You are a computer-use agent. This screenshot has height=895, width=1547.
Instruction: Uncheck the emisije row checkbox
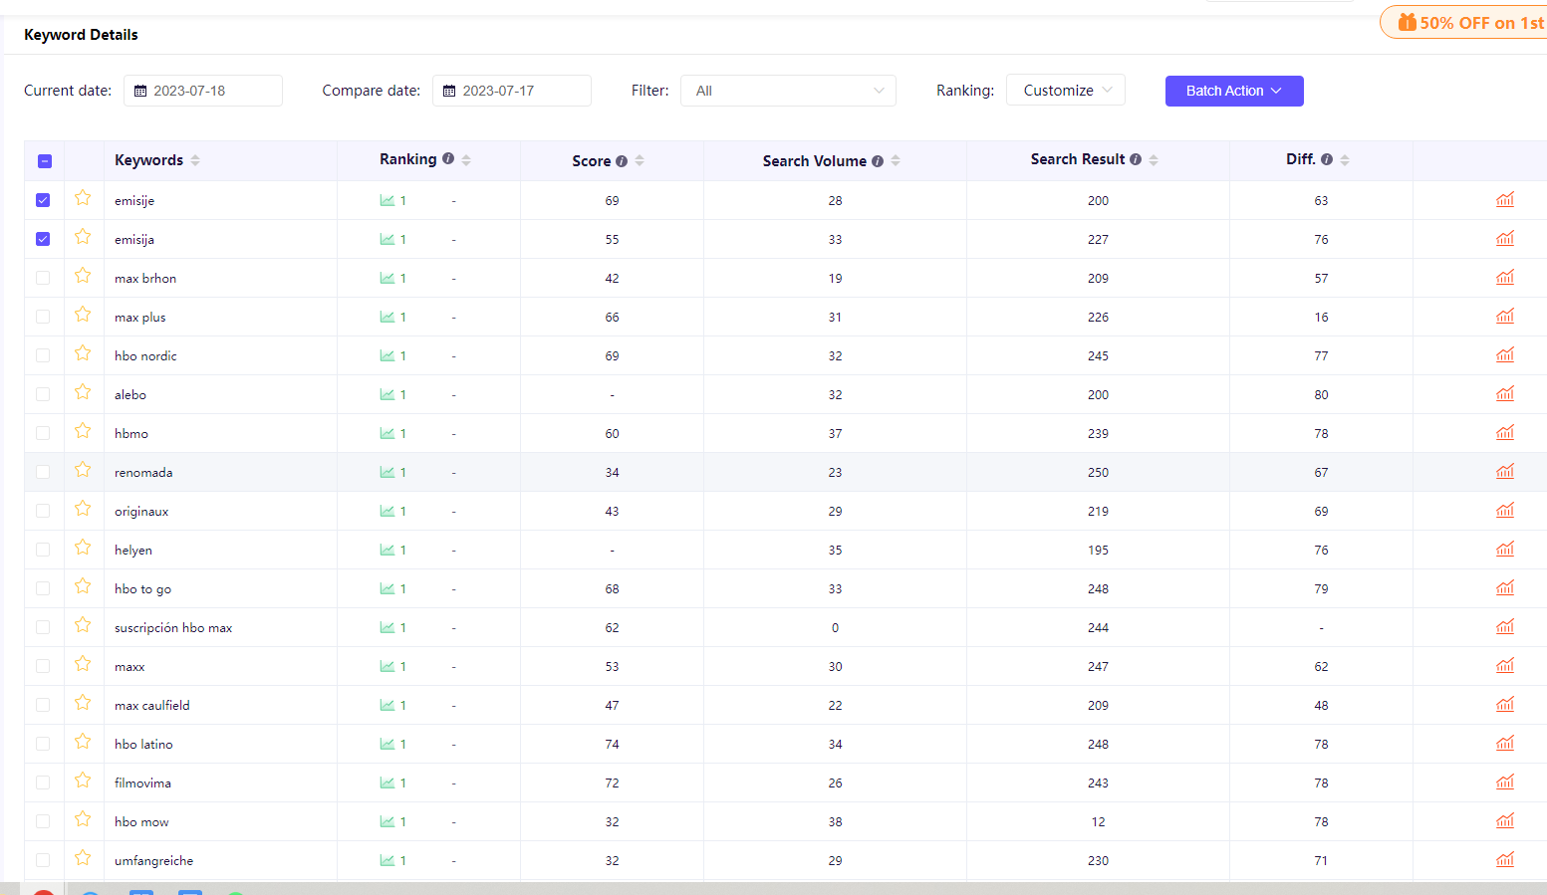pos(43,200)
